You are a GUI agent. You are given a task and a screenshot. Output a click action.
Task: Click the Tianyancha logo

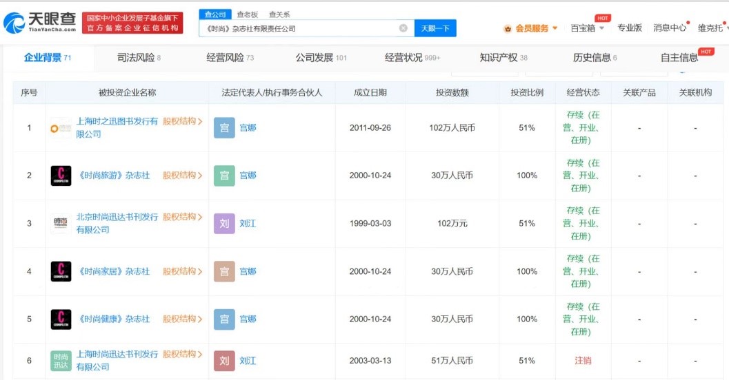click(39, 22)
